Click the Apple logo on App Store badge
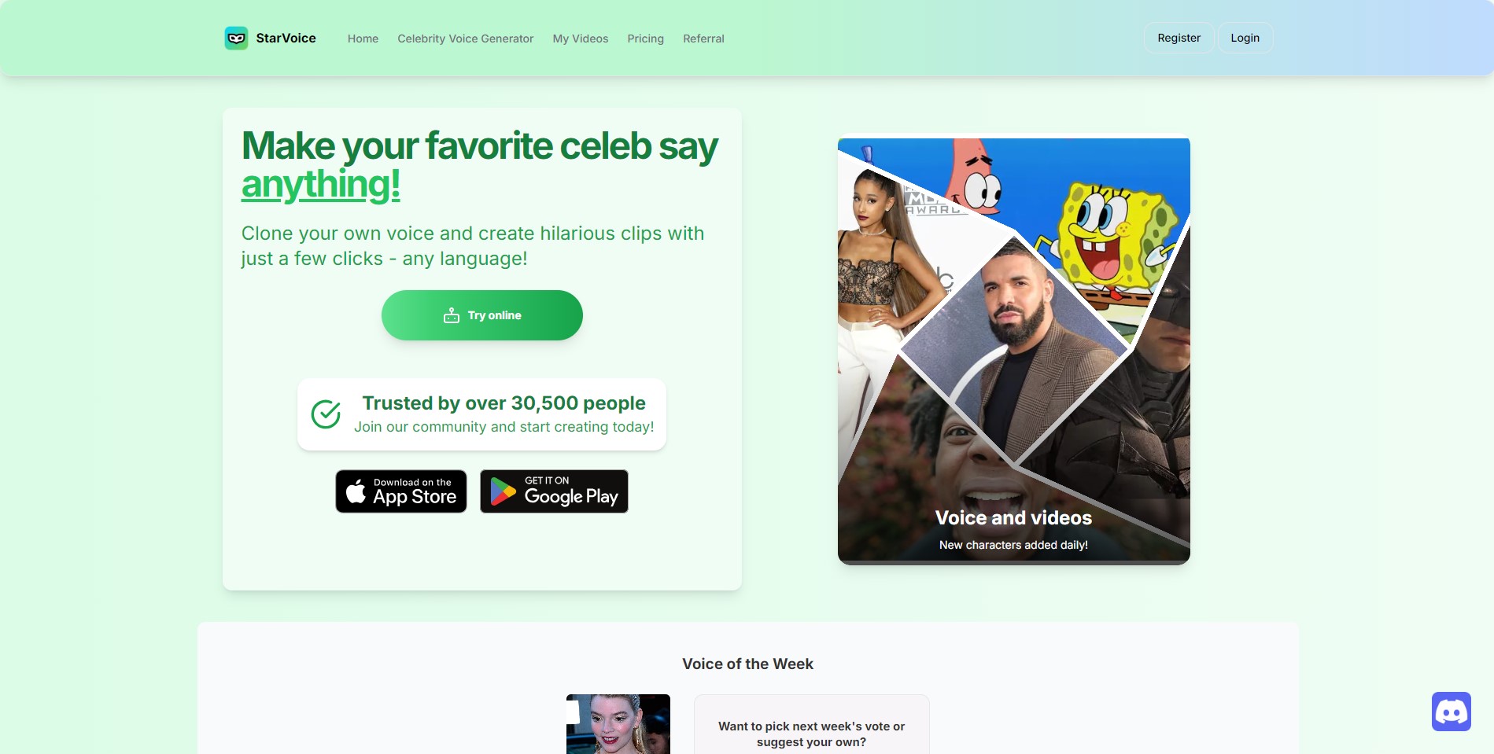The width and height of the screenshot is (1494, 754). 356,491
